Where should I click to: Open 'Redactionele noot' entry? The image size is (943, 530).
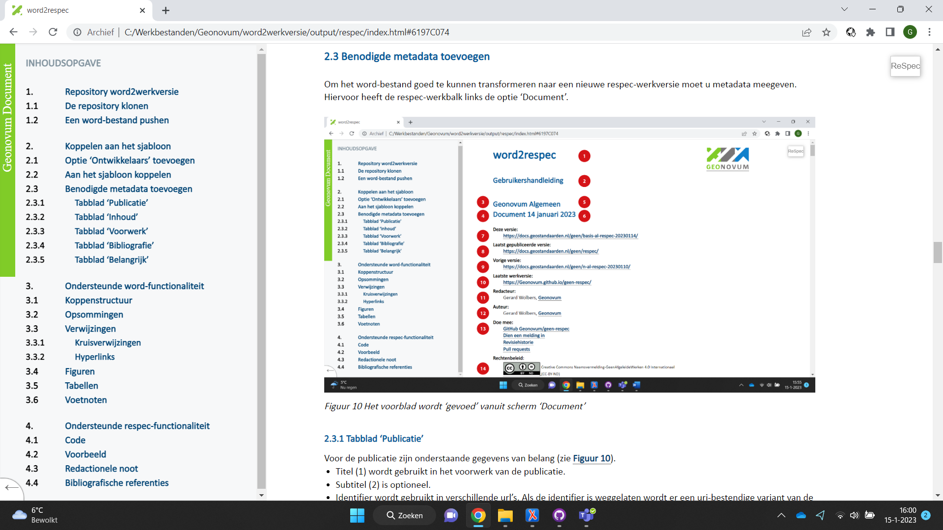[101, 469]
